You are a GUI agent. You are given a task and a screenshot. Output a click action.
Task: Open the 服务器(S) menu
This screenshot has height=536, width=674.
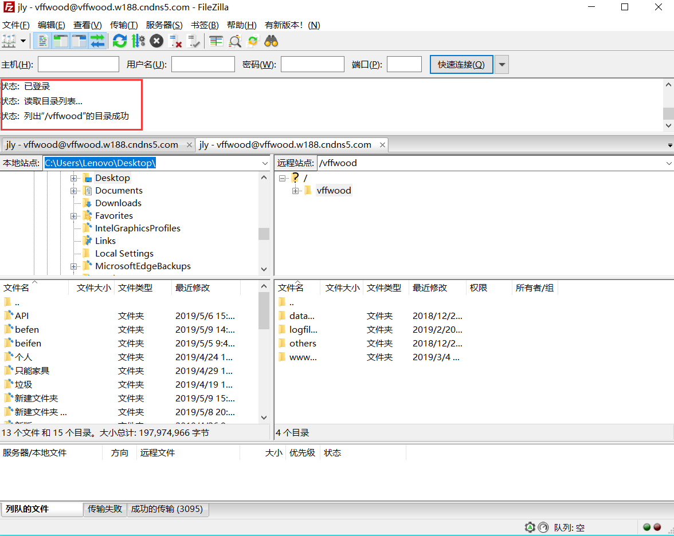(x=164, y=25)
